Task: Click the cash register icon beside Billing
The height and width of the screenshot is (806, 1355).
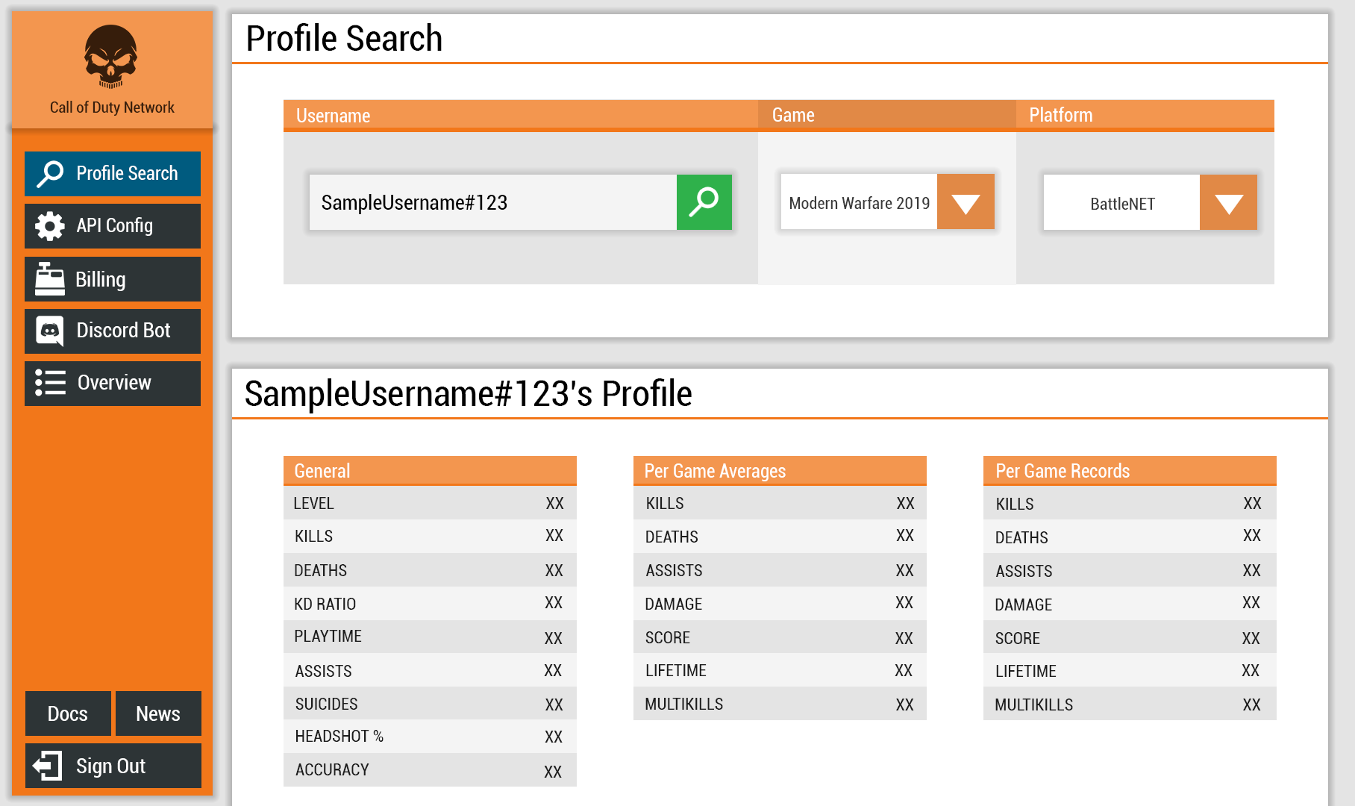Action: coord(50,279)
